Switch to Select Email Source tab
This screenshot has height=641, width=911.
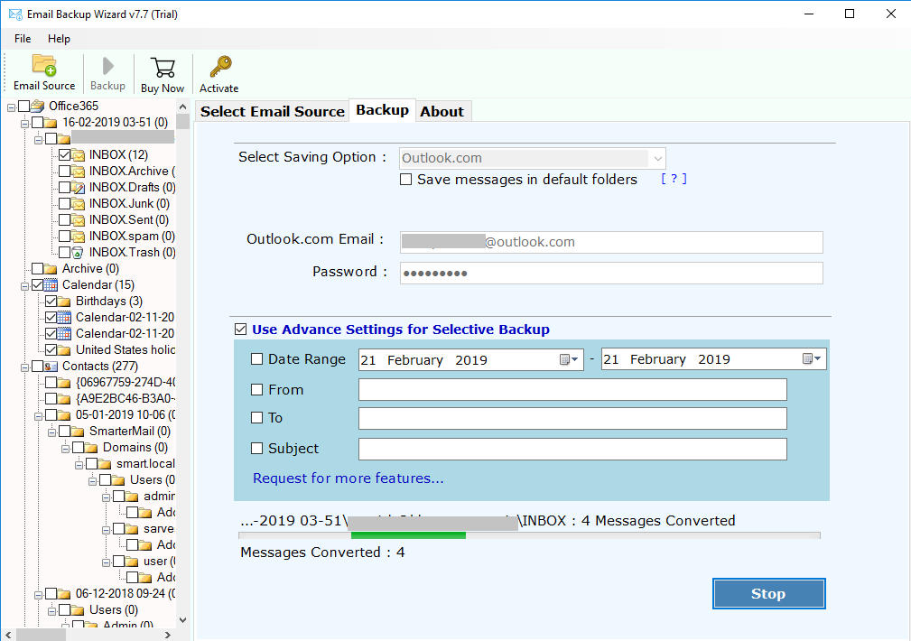click(273, 112)
